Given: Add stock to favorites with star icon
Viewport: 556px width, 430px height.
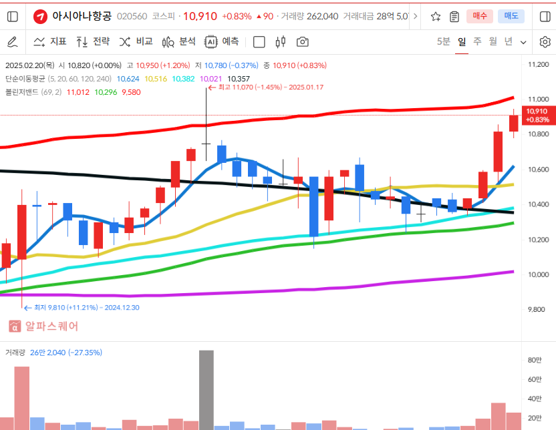Looking at the screenshot, I should [436, 16].
